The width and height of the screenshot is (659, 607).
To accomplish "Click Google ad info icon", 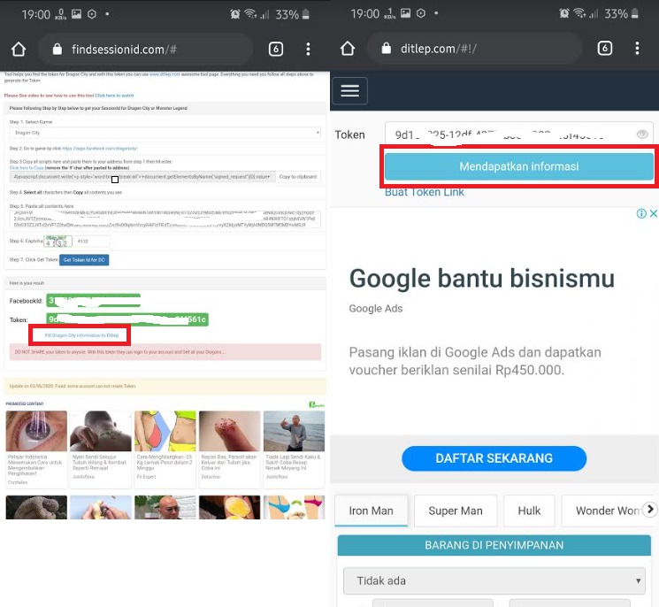I will [x=641, y=213].
